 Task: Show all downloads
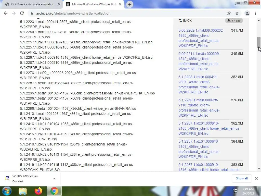tap(242, 178)
